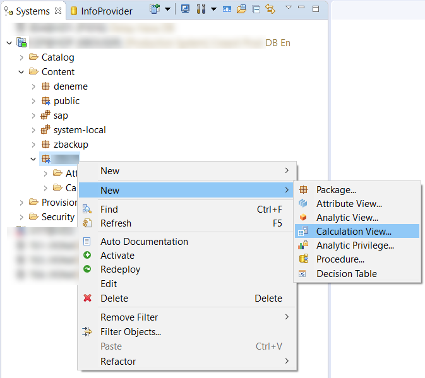Choose Find in the context menu

(186, 210)
